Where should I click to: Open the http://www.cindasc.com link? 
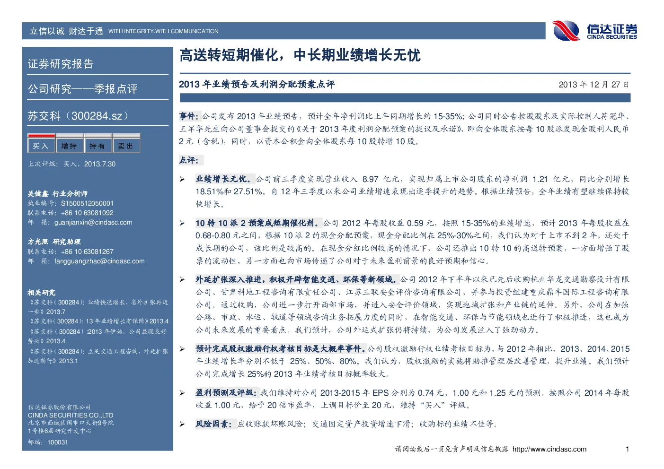[x=549, y=449]
